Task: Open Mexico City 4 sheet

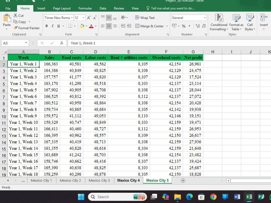Action: [x=128, y=180]
